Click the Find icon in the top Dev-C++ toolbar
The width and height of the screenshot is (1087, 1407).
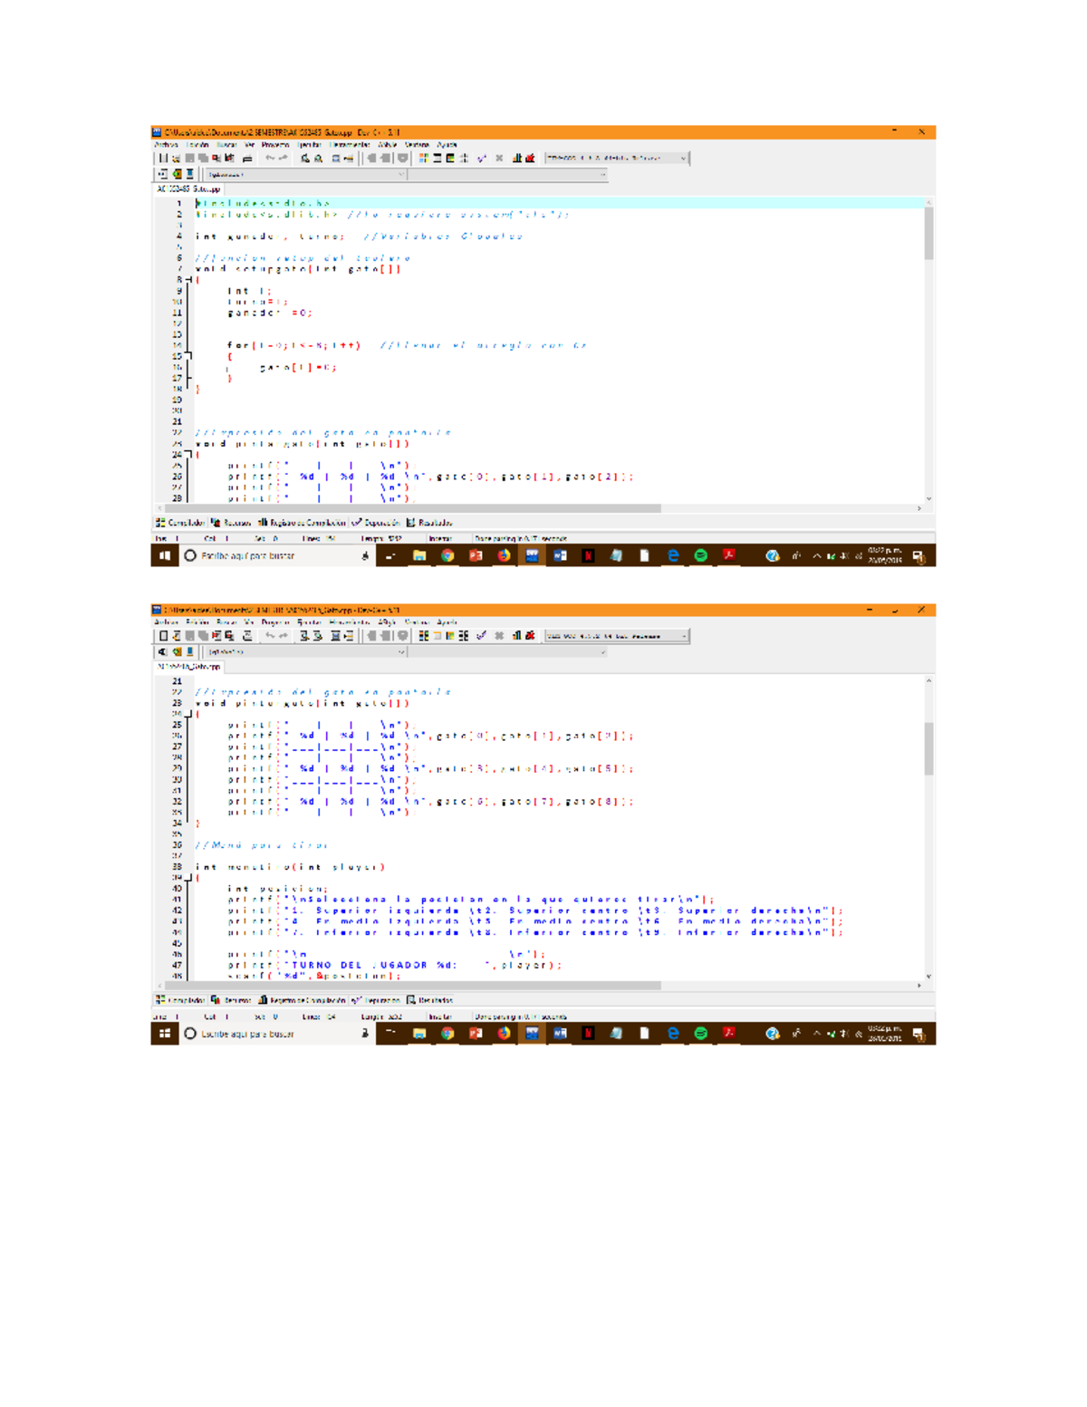pos(305,159)
